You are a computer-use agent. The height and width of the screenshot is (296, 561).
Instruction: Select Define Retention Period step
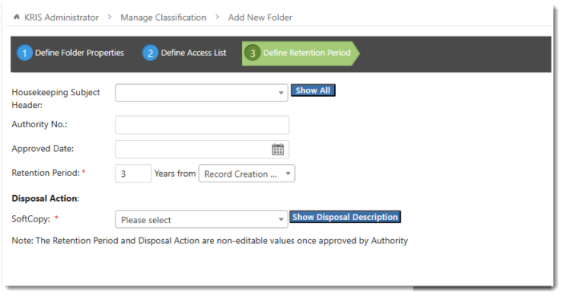click(307, 53)
